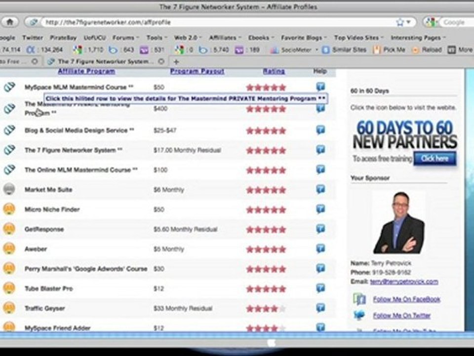Image resolution: width=474 pixels, height=356 pixels.
Task: Click Reload toolbar button
Action: click(x=427, y=50)
